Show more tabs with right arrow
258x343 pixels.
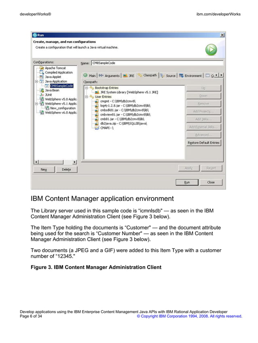(221, 75)
